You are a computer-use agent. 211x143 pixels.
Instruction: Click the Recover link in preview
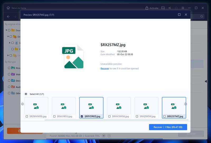(105, 68)
